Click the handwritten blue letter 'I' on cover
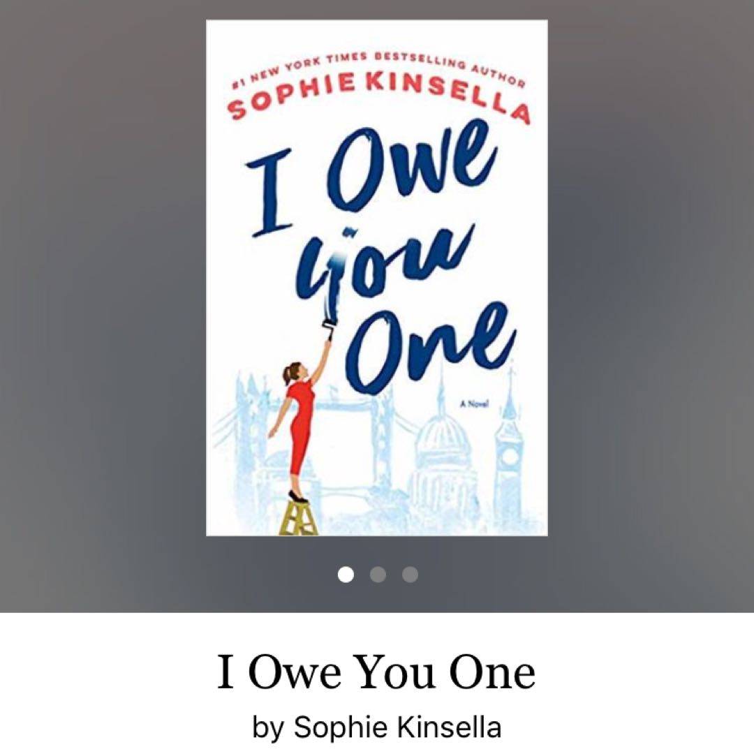Viewport: 754px width, 754px height. tap(273, 193)
